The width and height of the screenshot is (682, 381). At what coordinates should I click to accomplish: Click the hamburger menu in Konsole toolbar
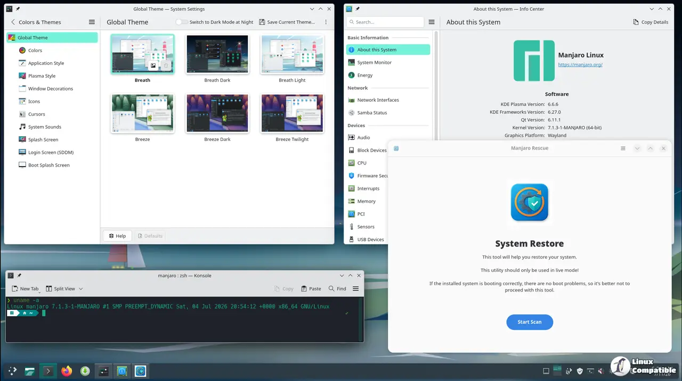pyautogui.click(x=355, y=288)
